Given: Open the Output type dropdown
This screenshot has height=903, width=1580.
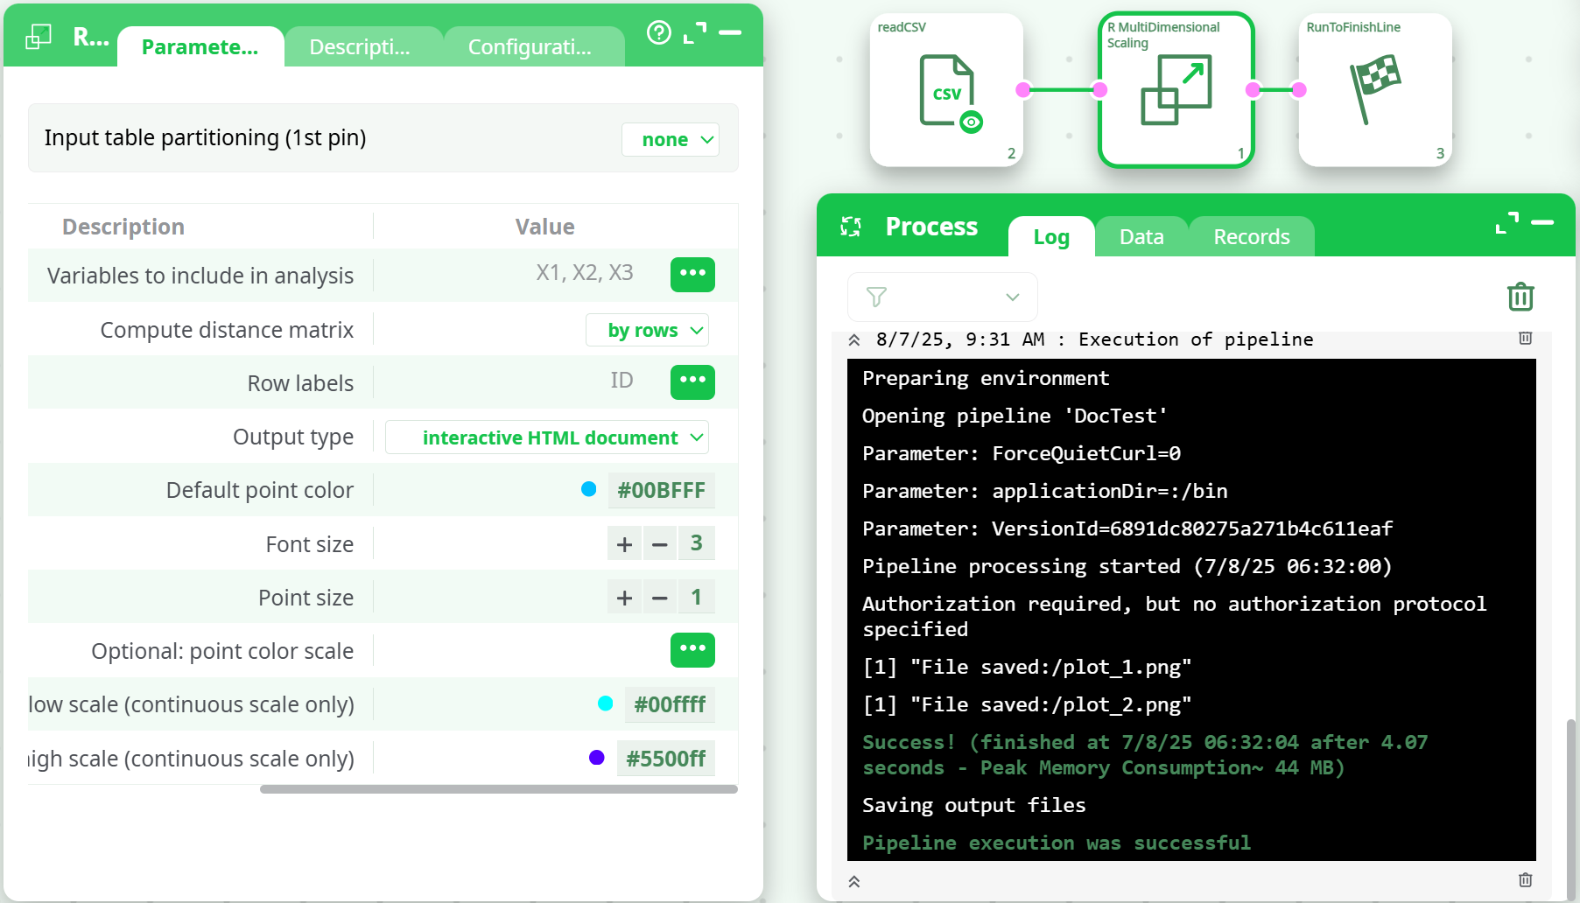Looking at the screenshot, I should pos(548,437).
